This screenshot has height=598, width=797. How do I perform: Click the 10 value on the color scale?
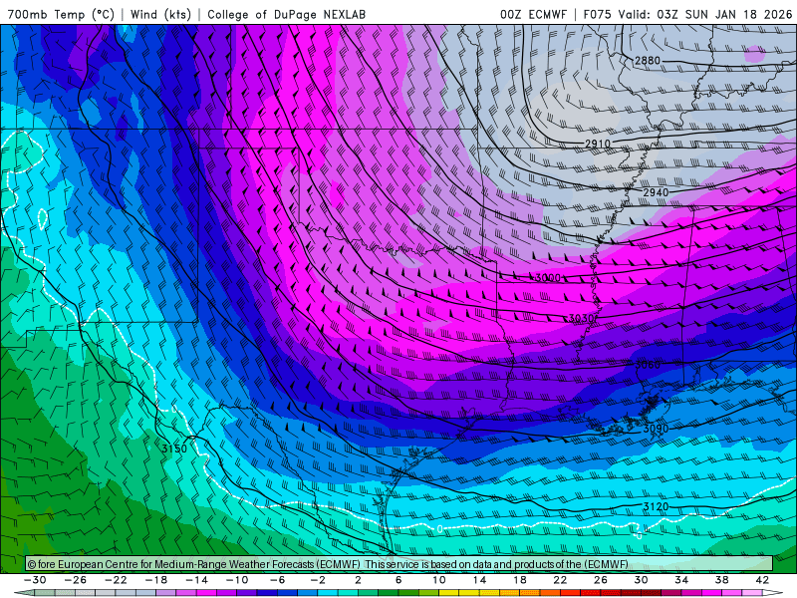coord(439,580)
